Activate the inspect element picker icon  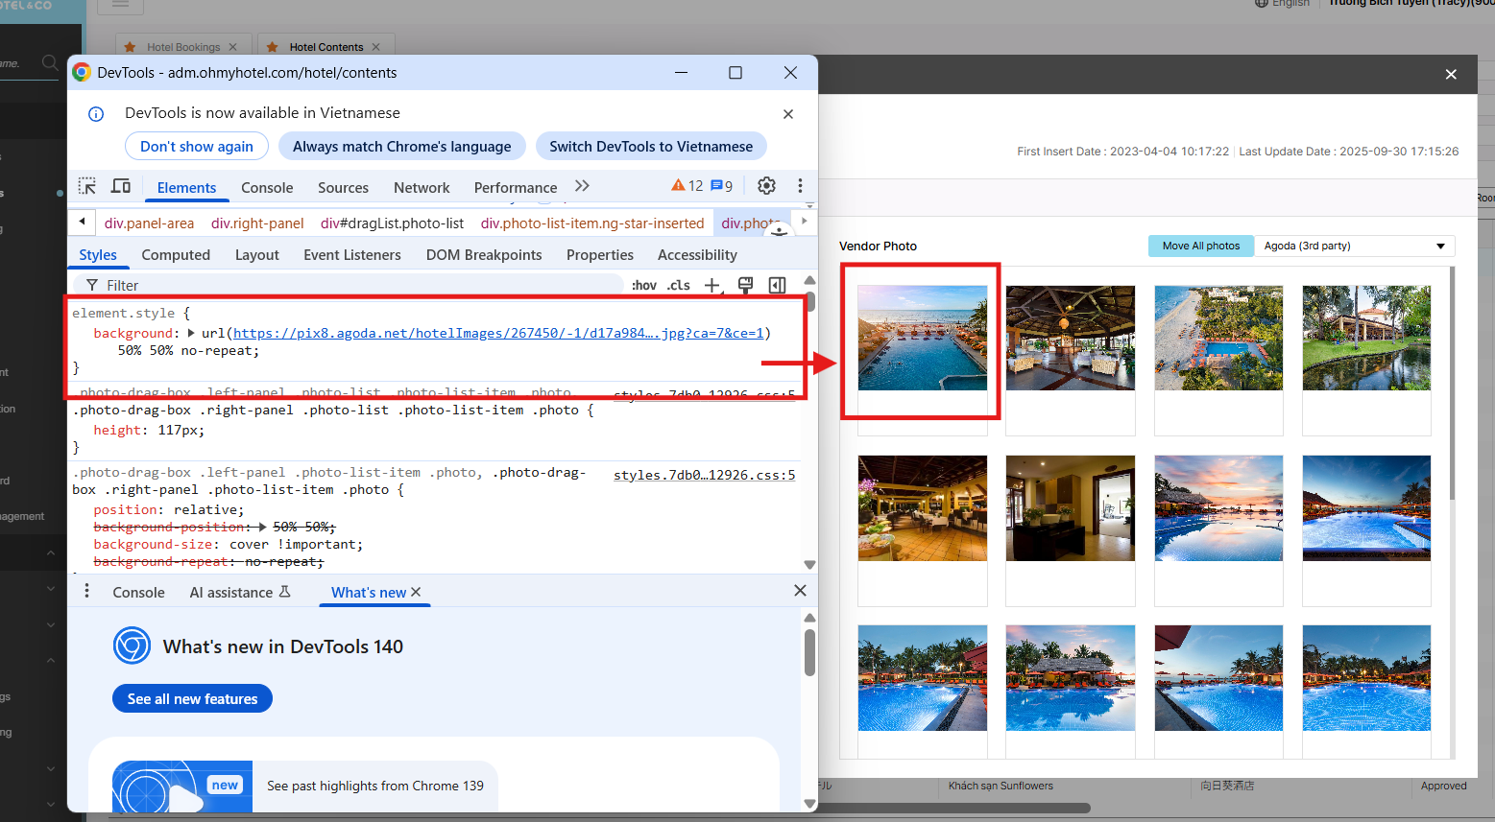pos(87,186)
